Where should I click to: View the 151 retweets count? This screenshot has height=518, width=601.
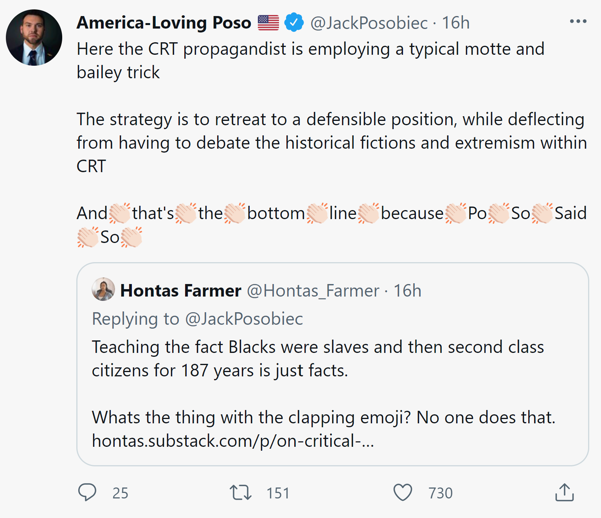click(x=278, y=493)
